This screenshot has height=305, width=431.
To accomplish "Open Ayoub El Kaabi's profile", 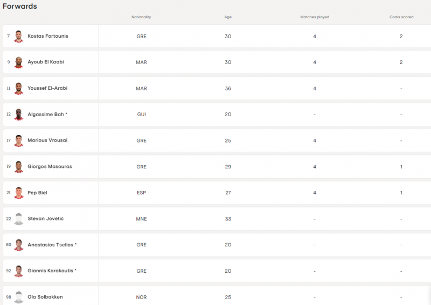I will pyautogui.click(x=46, y=62).
